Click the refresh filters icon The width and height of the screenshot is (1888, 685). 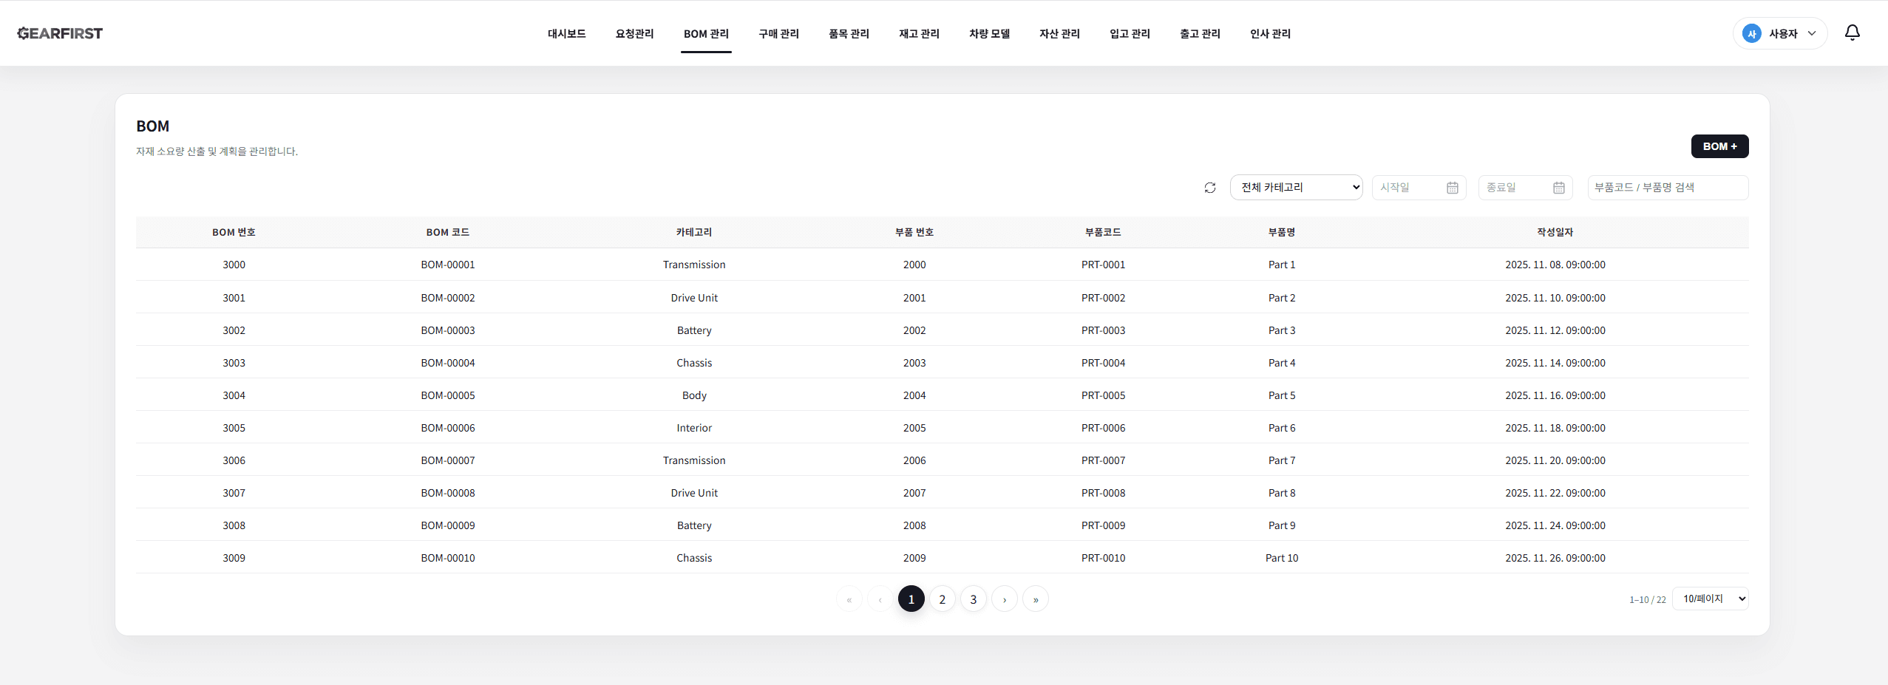(1209, 188)
